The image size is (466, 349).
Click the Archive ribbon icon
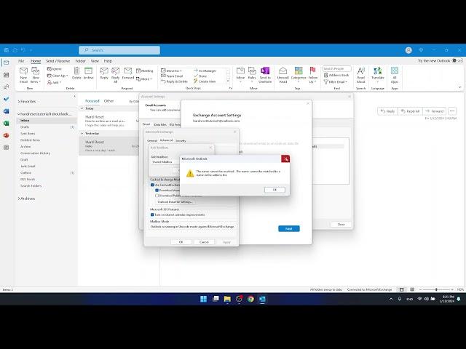88,73
